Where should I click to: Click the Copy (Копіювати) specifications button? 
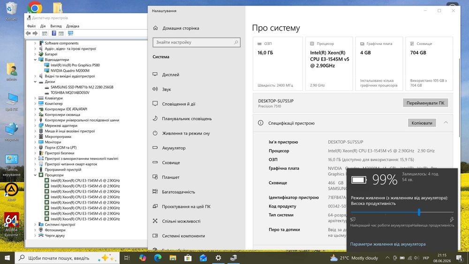(422, 123)
